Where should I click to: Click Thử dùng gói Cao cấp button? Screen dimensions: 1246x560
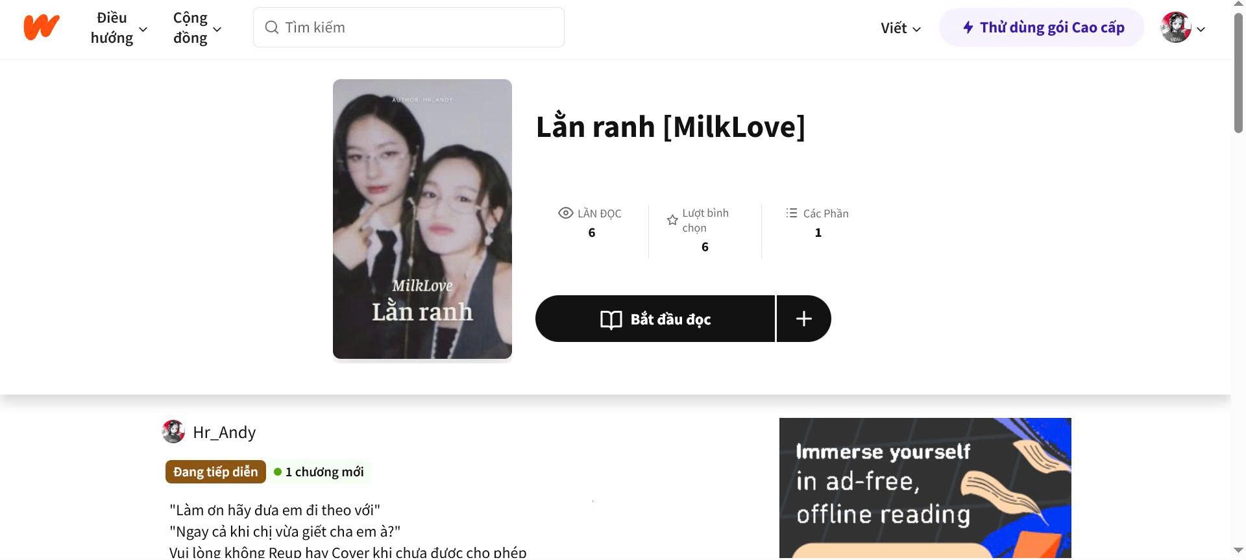pos(1042,27)
